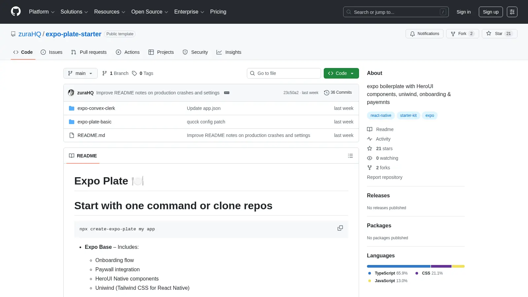This screenshot has height=297, width=528.
Task: Click the commits history clock icon
Action: [327, 93]
